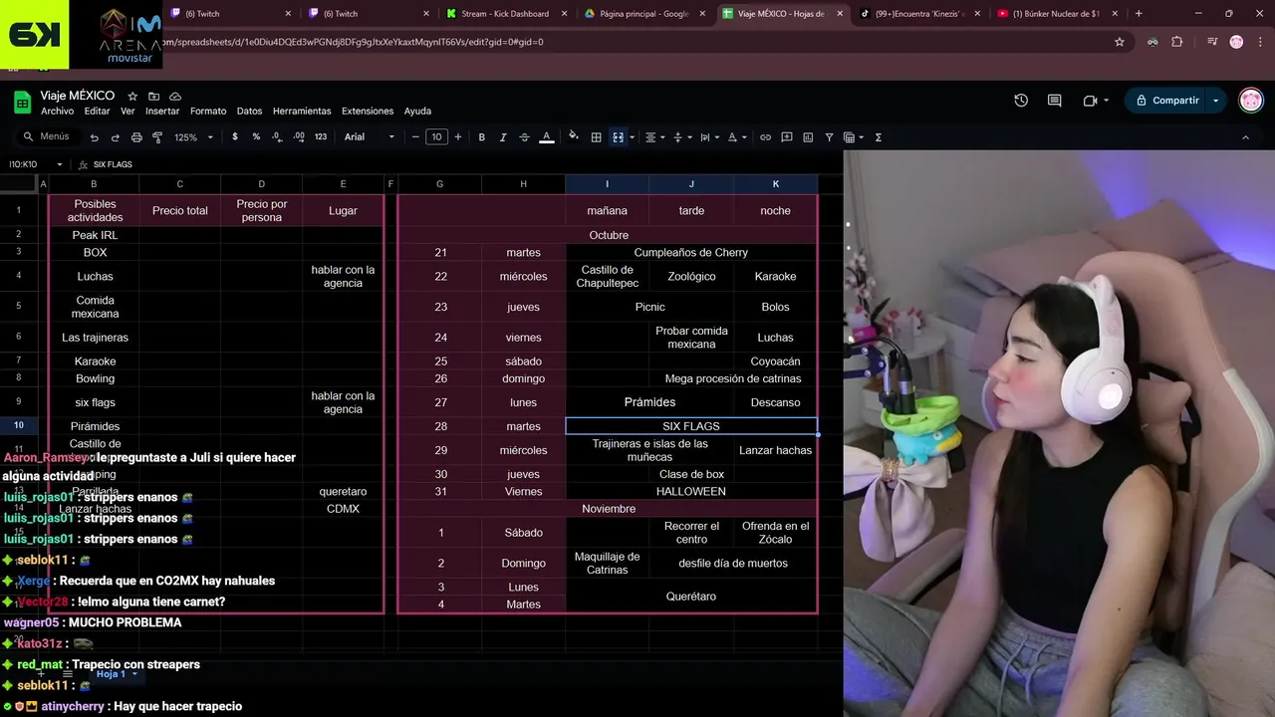Screen dimensions: 1275x717
Task: Switch to Página principal Google tab
Action: click(x=643, y=14)
